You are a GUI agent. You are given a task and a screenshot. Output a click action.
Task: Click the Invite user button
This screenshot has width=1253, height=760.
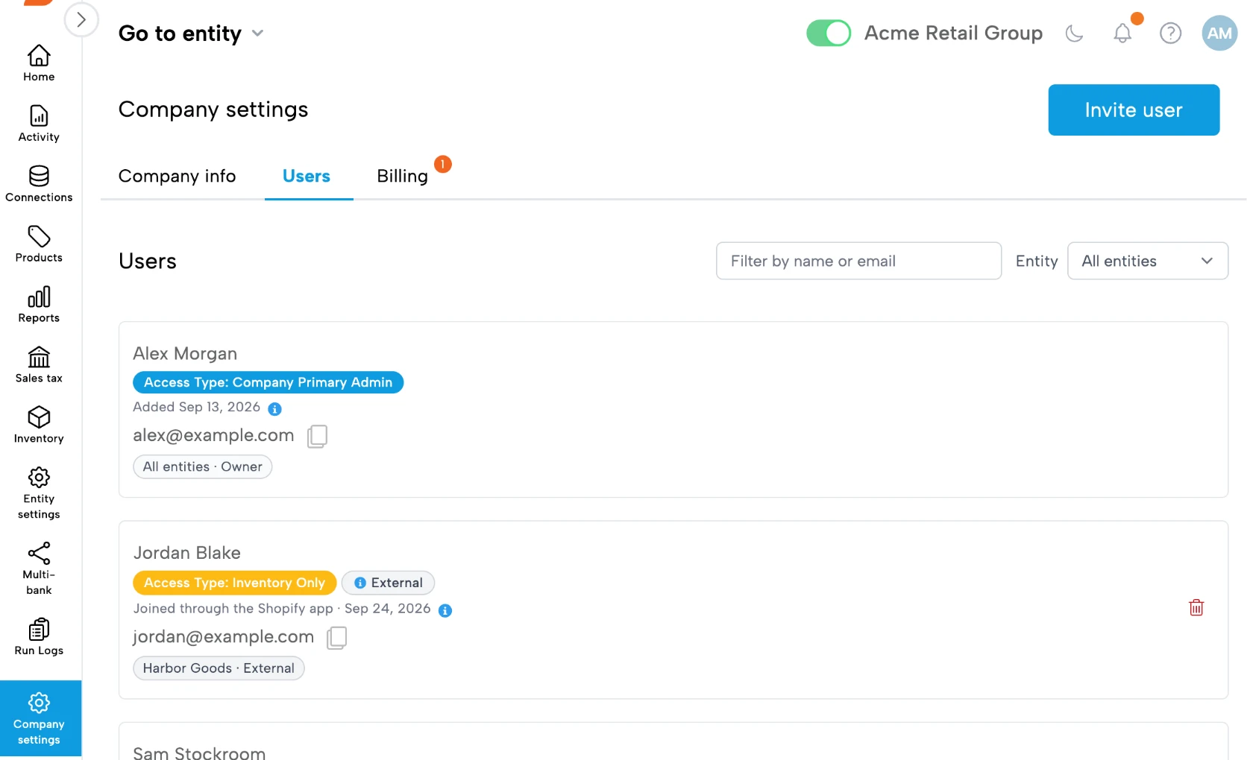tap(1134, 110)
